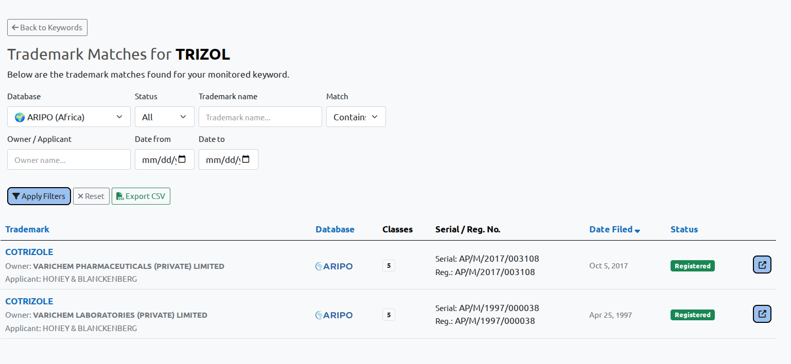Viewport: 791px width, 364px height.
Task: Click the sort arrow beside Date Filed
Action: click(x=638, y=231)
